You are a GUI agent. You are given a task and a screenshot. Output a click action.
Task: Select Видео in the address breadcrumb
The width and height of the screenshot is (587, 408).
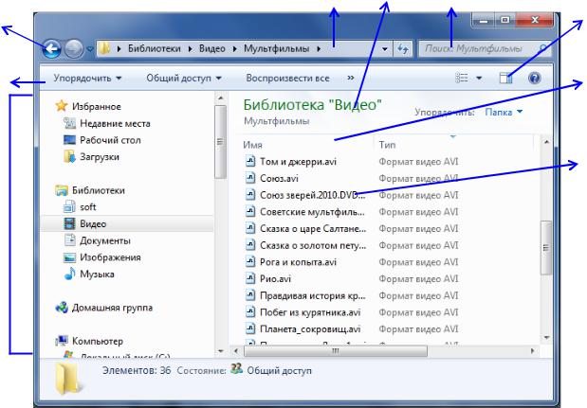[211, 48]
